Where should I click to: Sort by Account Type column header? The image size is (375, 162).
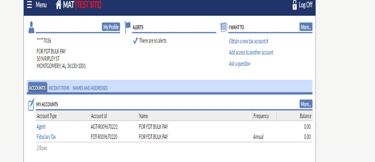(63, 116)
